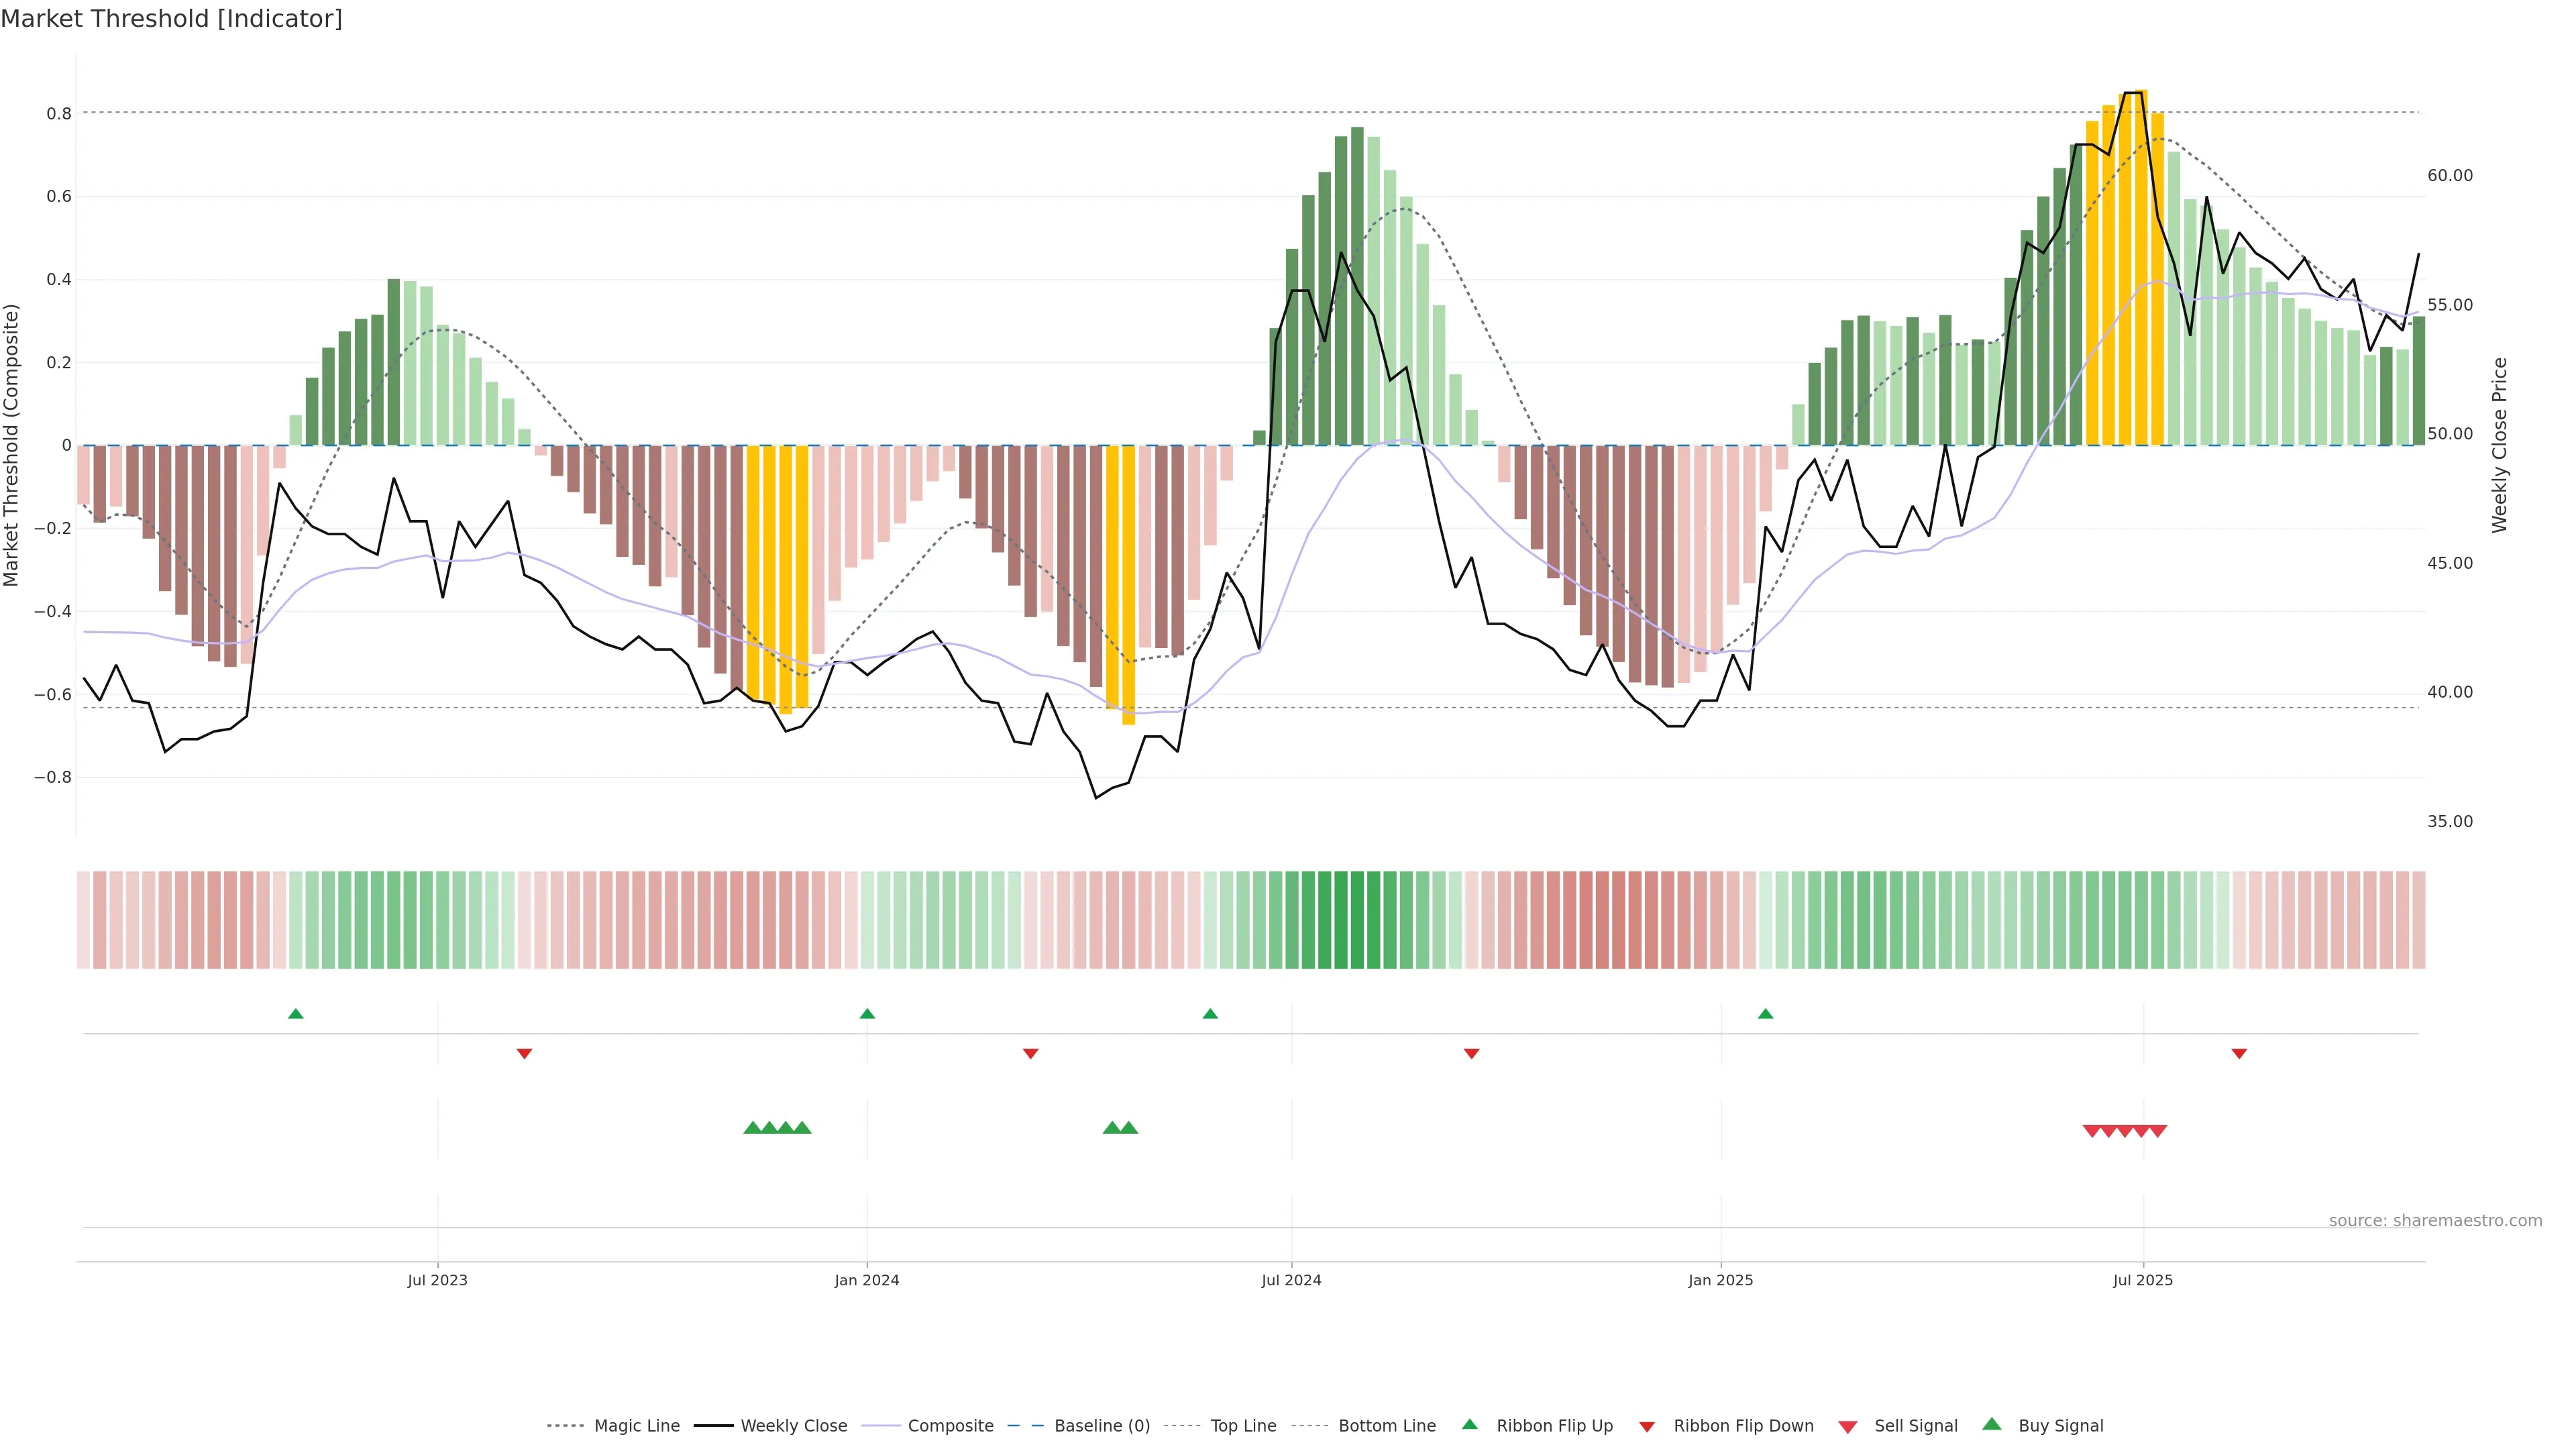Click the last red ribbon flip down marker
The height and width of the screenshot is (1449, 2576).
coord(2239,1053)
